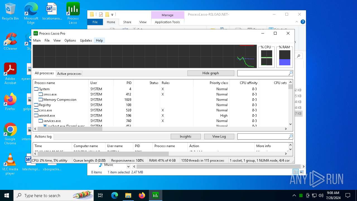This screenshot has width=357, height=201.
Task: Show hidden system tray icons
Action: click(294, 195)
